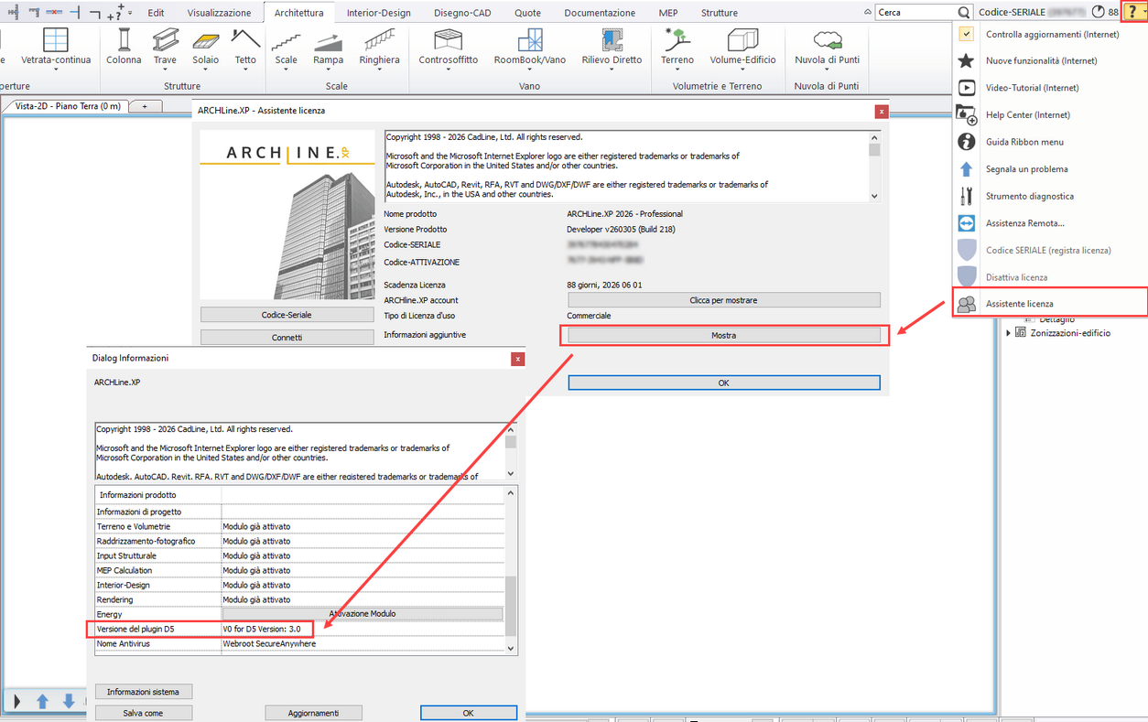
Task: Open the quick access toolbar dropdown arrow
Action: point(130,13)
